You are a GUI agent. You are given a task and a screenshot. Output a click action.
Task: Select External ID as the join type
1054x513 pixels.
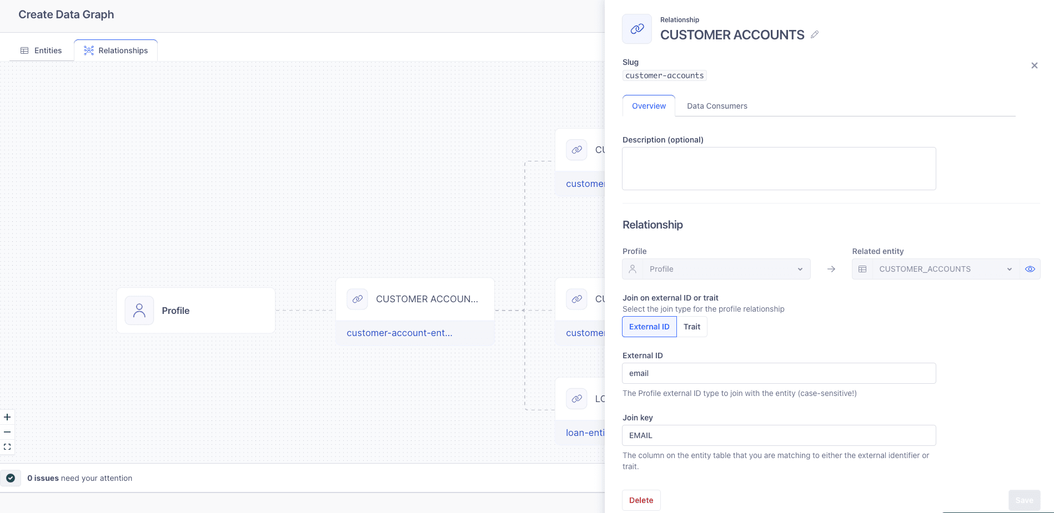click(649, 327)
